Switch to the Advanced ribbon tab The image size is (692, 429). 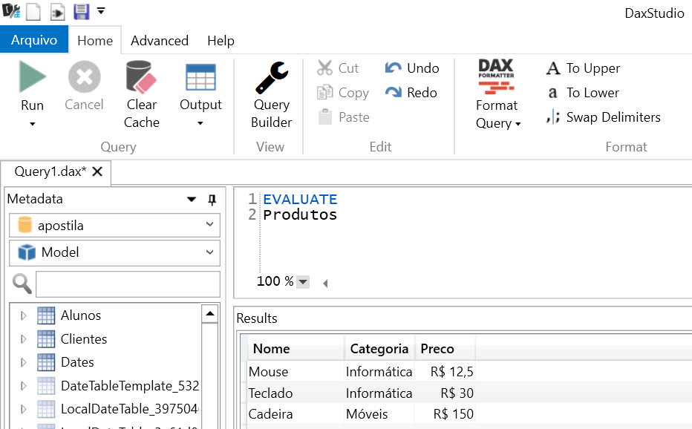point(159,41)
